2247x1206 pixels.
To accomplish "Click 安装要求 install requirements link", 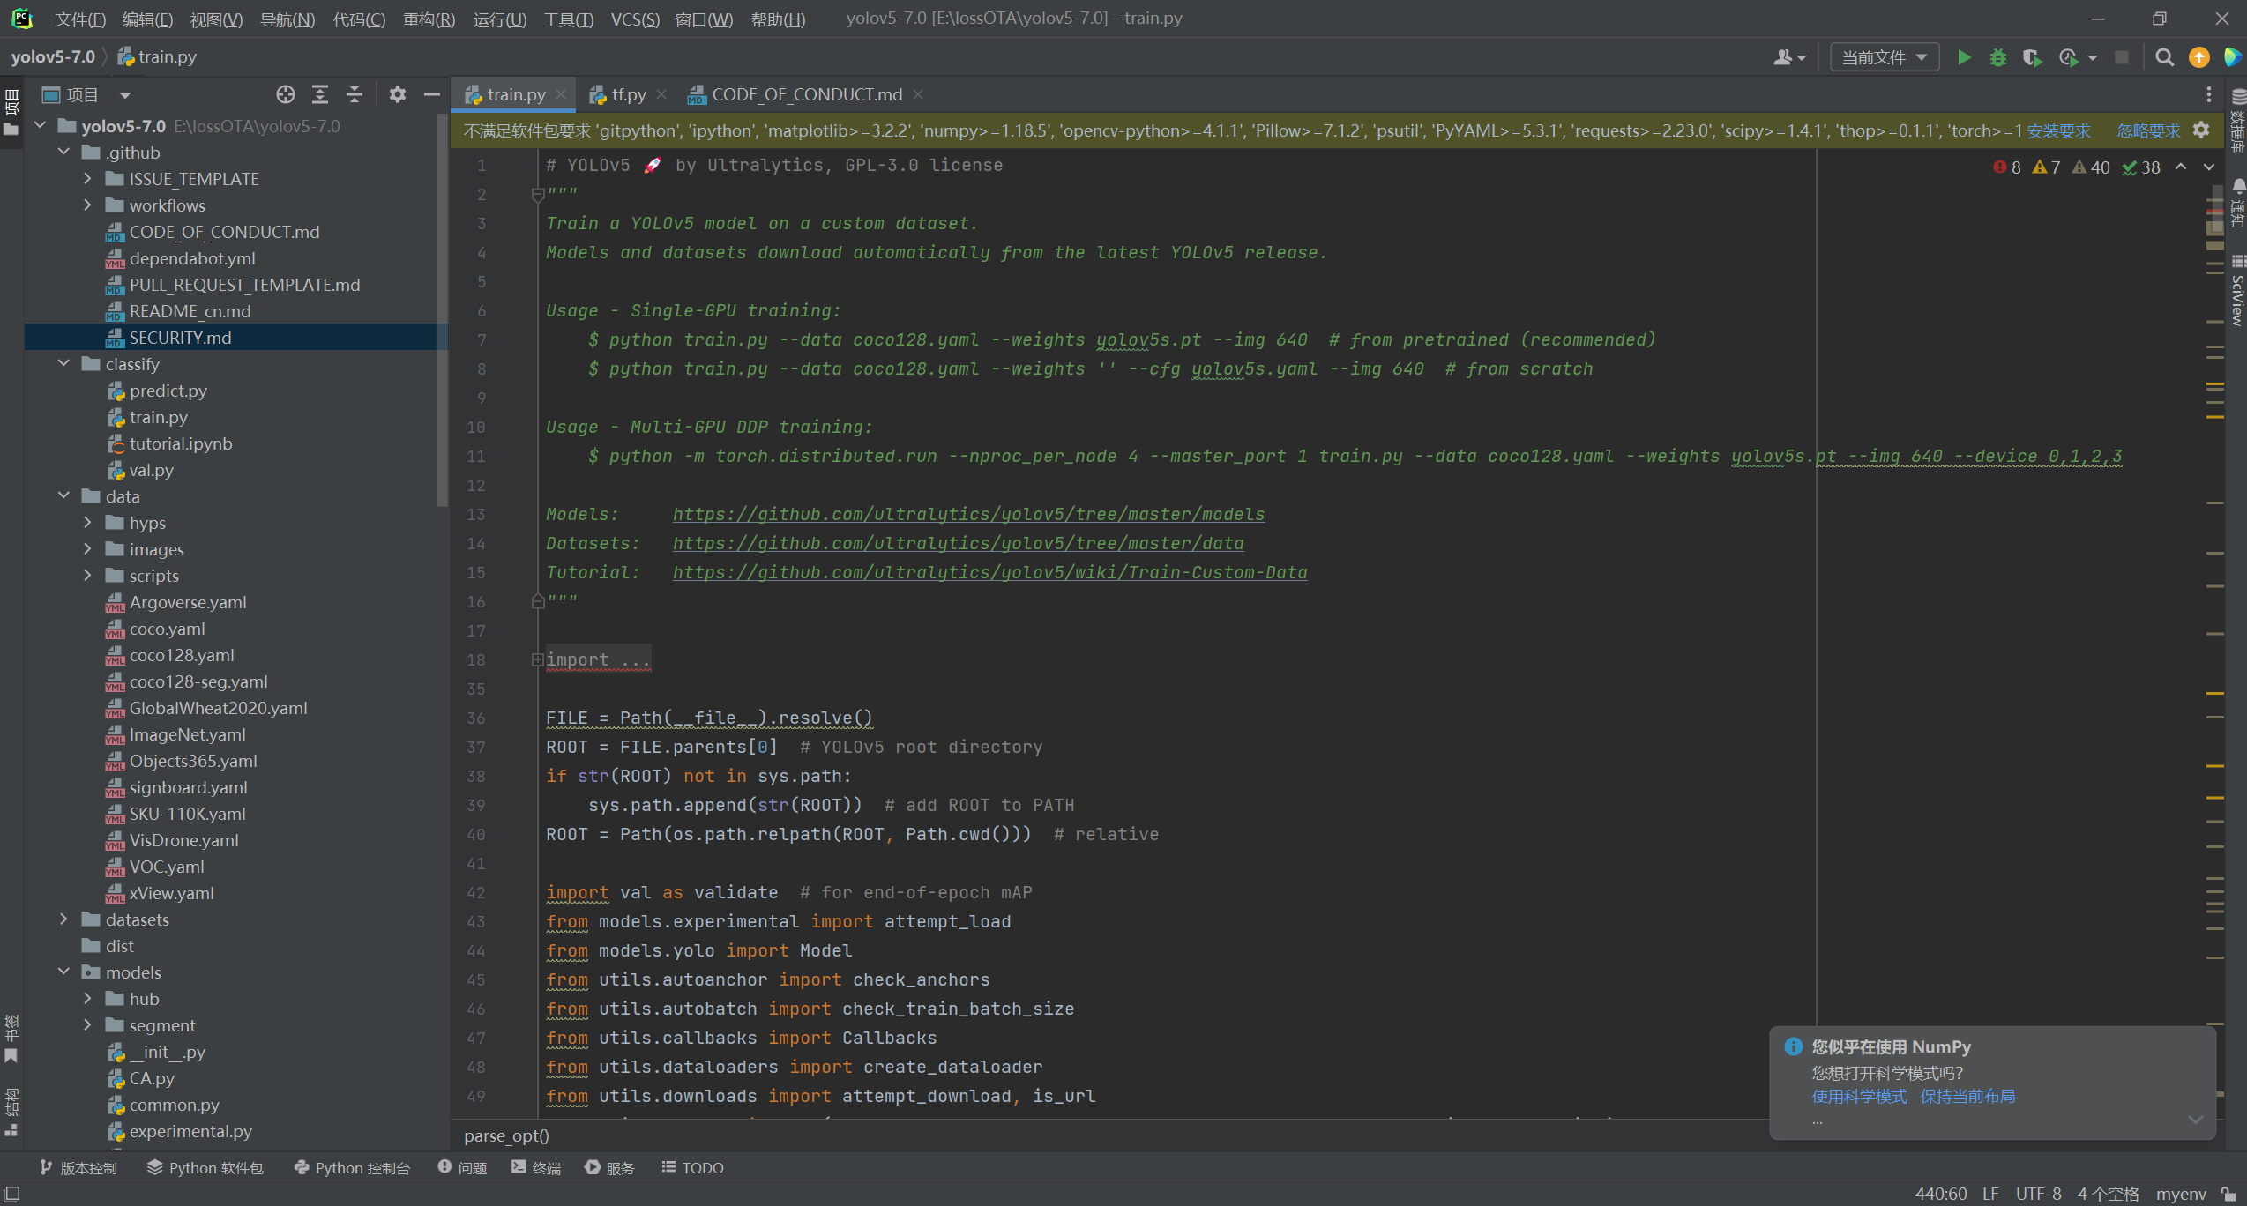I will click(2058, 130).
